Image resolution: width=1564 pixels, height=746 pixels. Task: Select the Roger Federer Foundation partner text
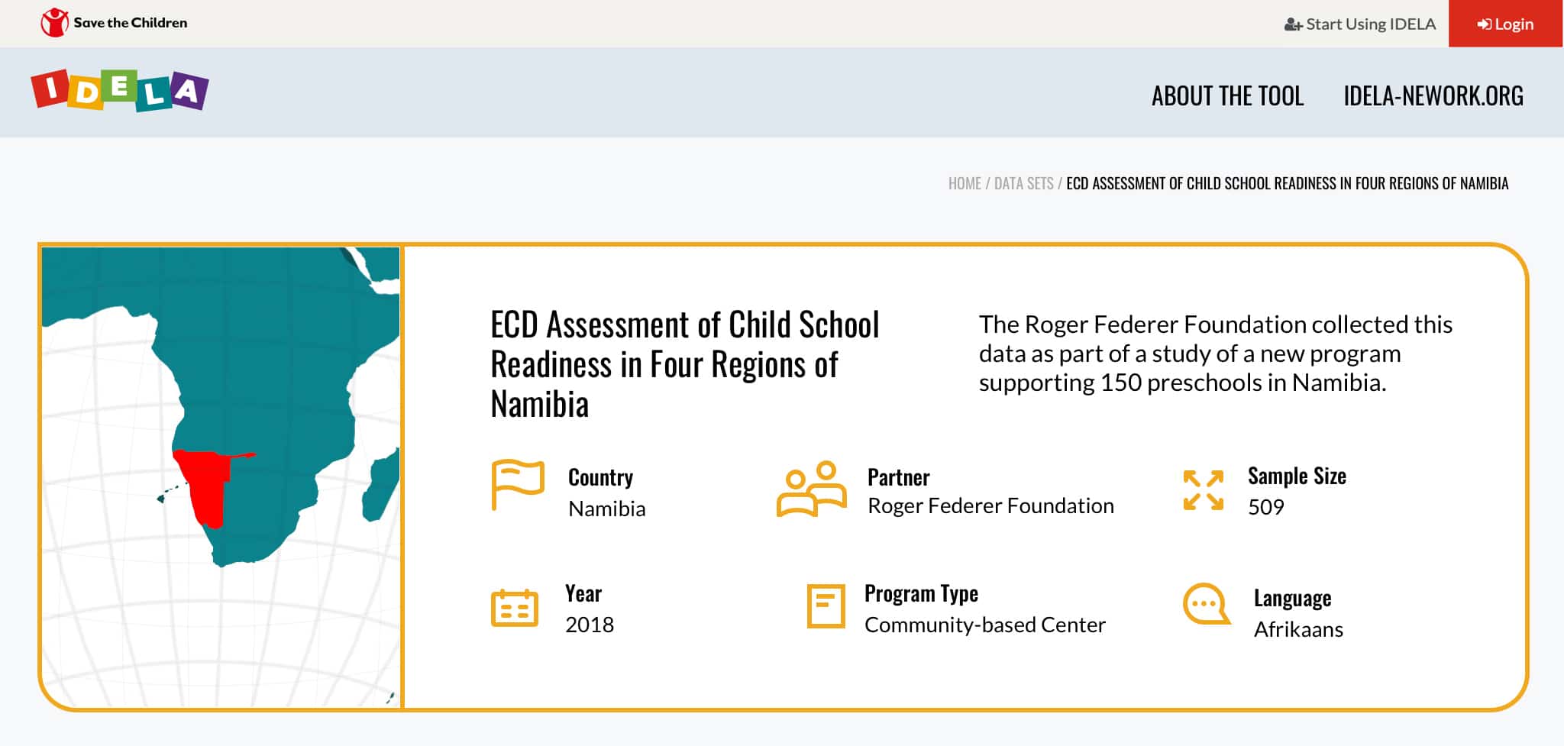pos(990,505)
